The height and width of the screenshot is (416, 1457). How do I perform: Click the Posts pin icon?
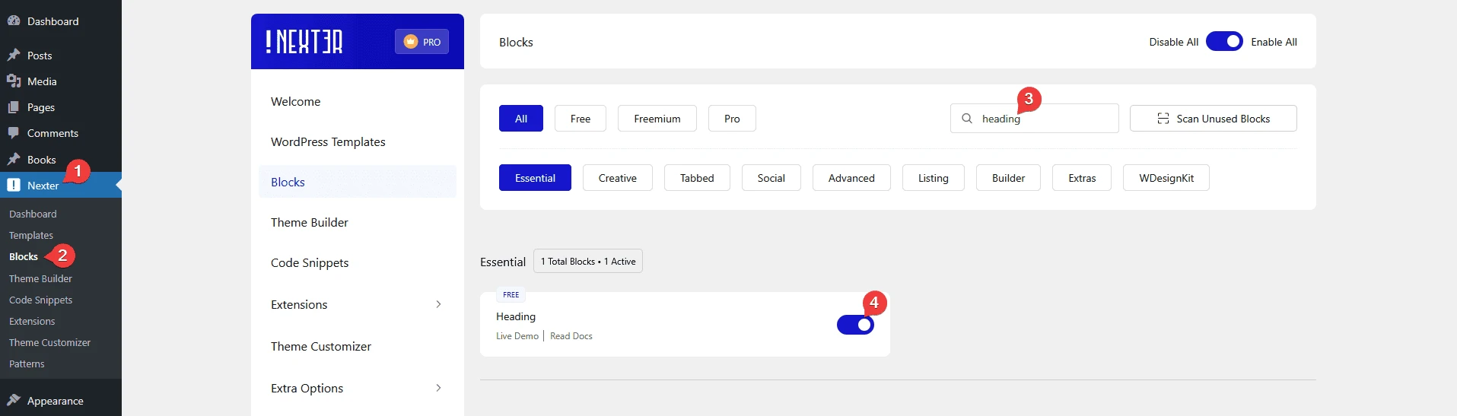[x=14, y=56]
